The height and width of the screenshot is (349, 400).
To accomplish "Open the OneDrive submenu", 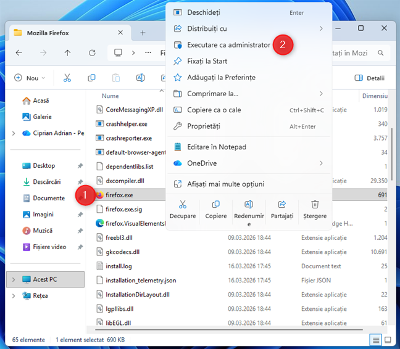I will pos(249,163).
